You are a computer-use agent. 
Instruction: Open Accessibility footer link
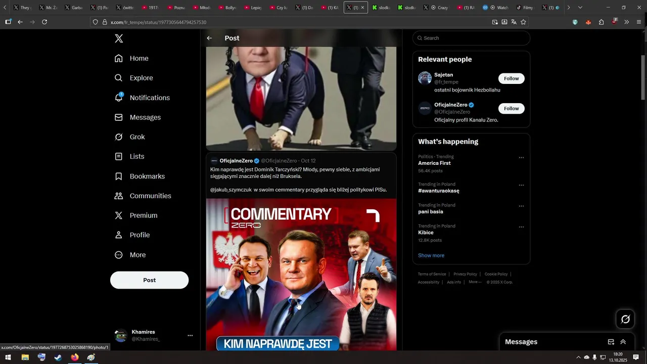(428, 282)
